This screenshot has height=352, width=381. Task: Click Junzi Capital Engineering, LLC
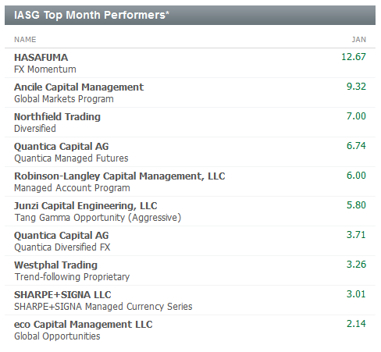86,206
